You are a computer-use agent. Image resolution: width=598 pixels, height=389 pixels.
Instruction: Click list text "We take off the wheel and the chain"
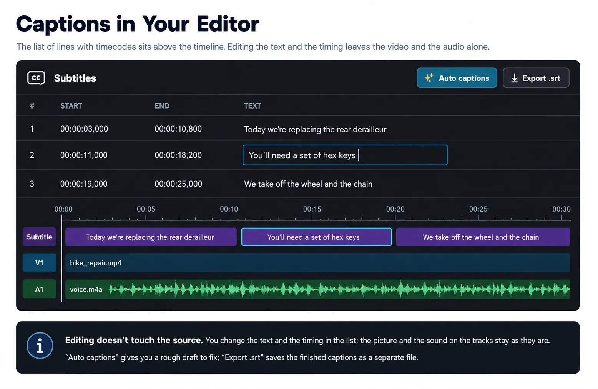click(x=308, y=184)
